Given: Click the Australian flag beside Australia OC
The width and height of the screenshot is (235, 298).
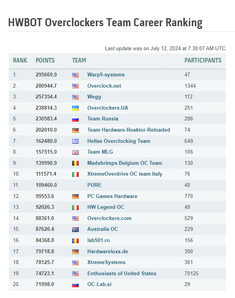Looking at the screenshot, I should click(75, 230).
